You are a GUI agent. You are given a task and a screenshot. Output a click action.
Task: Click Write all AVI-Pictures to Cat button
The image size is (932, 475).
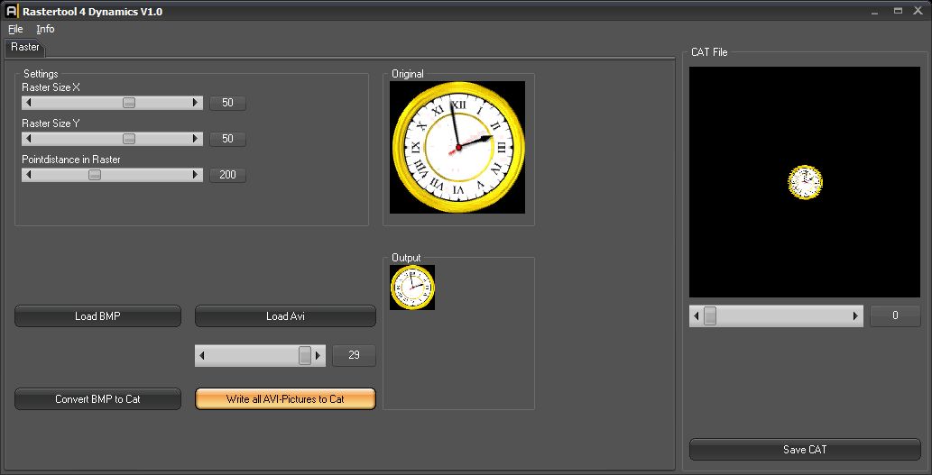click(285, 398)
